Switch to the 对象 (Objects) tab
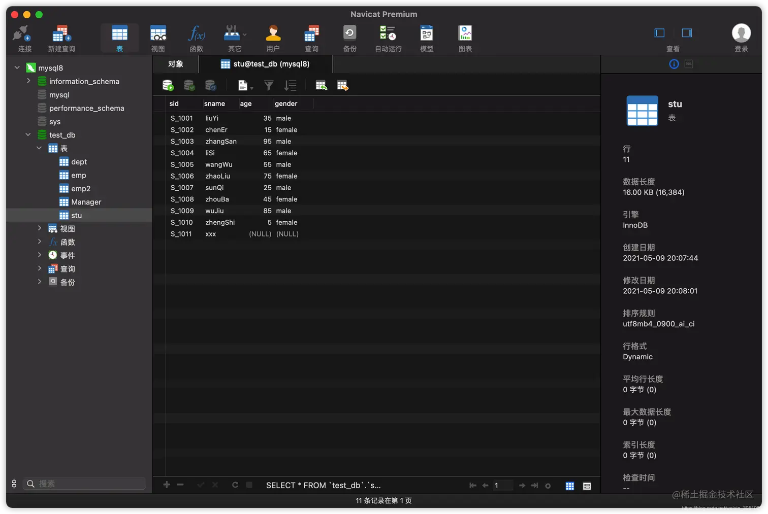Image resolution: width=768 pixels, height=514 pixels. pos(176,64)
